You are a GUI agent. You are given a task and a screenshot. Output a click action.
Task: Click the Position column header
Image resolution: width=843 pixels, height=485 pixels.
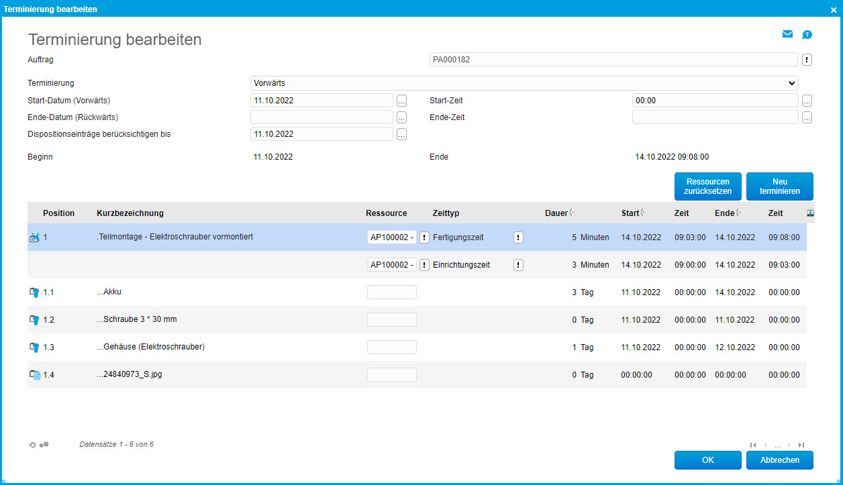tap(59, 213)
